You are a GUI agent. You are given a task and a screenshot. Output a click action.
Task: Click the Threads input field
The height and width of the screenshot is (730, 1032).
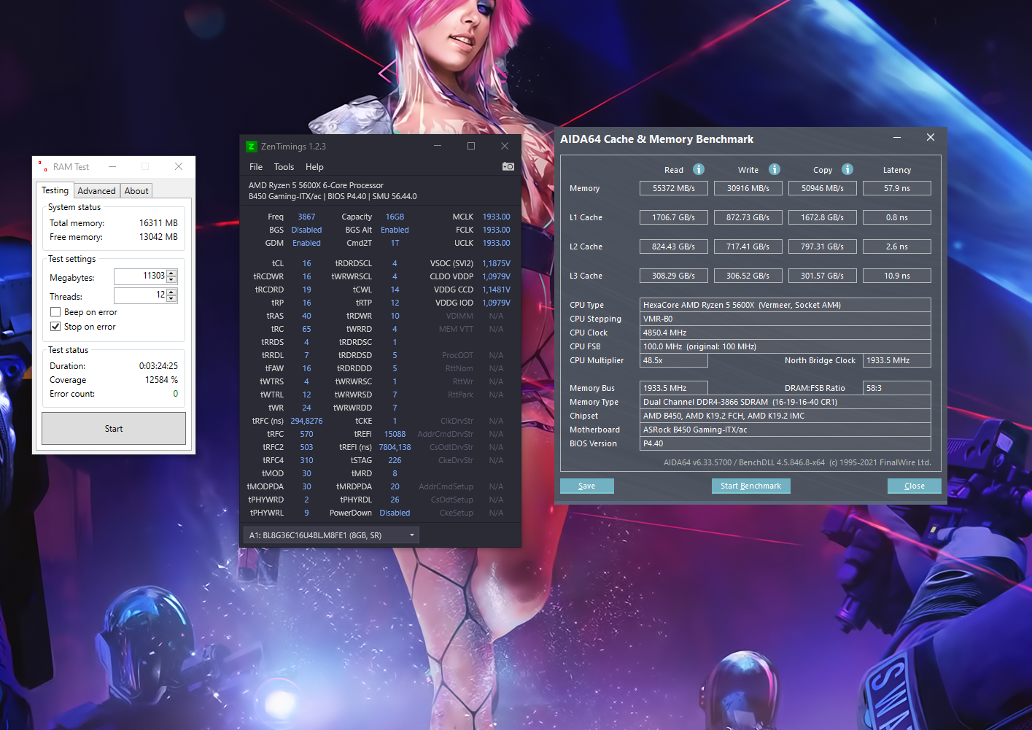(140, 295)
